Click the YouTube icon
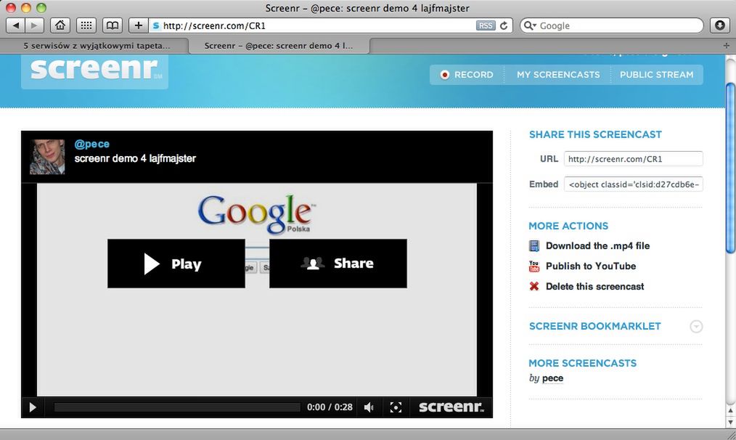 pyautogui.click(x=534, y=266)
